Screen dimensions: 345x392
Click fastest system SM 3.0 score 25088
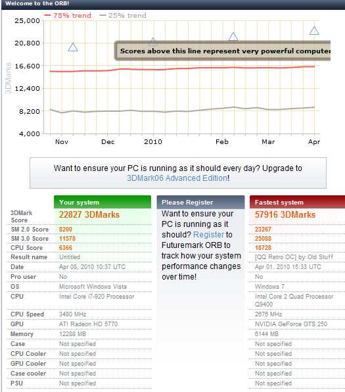click(x=263, y=239)
